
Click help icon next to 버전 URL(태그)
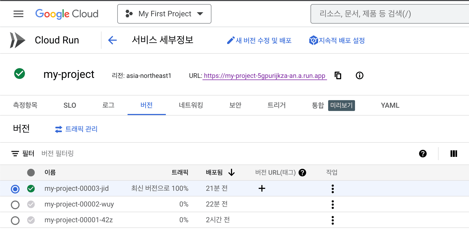302,173
